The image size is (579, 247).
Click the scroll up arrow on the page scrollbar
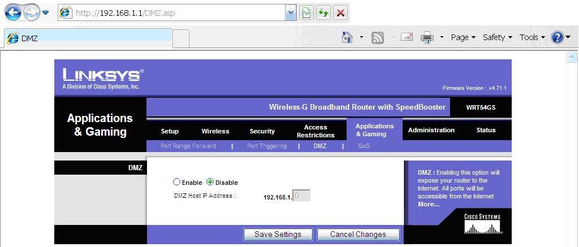click(572, 57)
